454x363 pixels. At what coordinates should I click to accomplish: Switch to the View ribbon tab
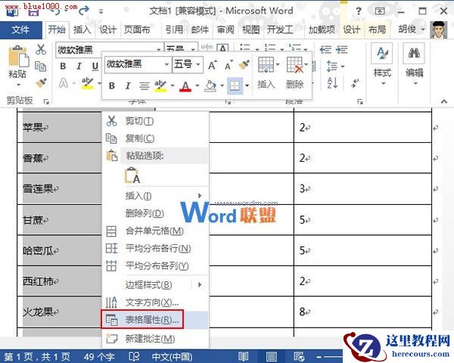click(x=250, y=29)
